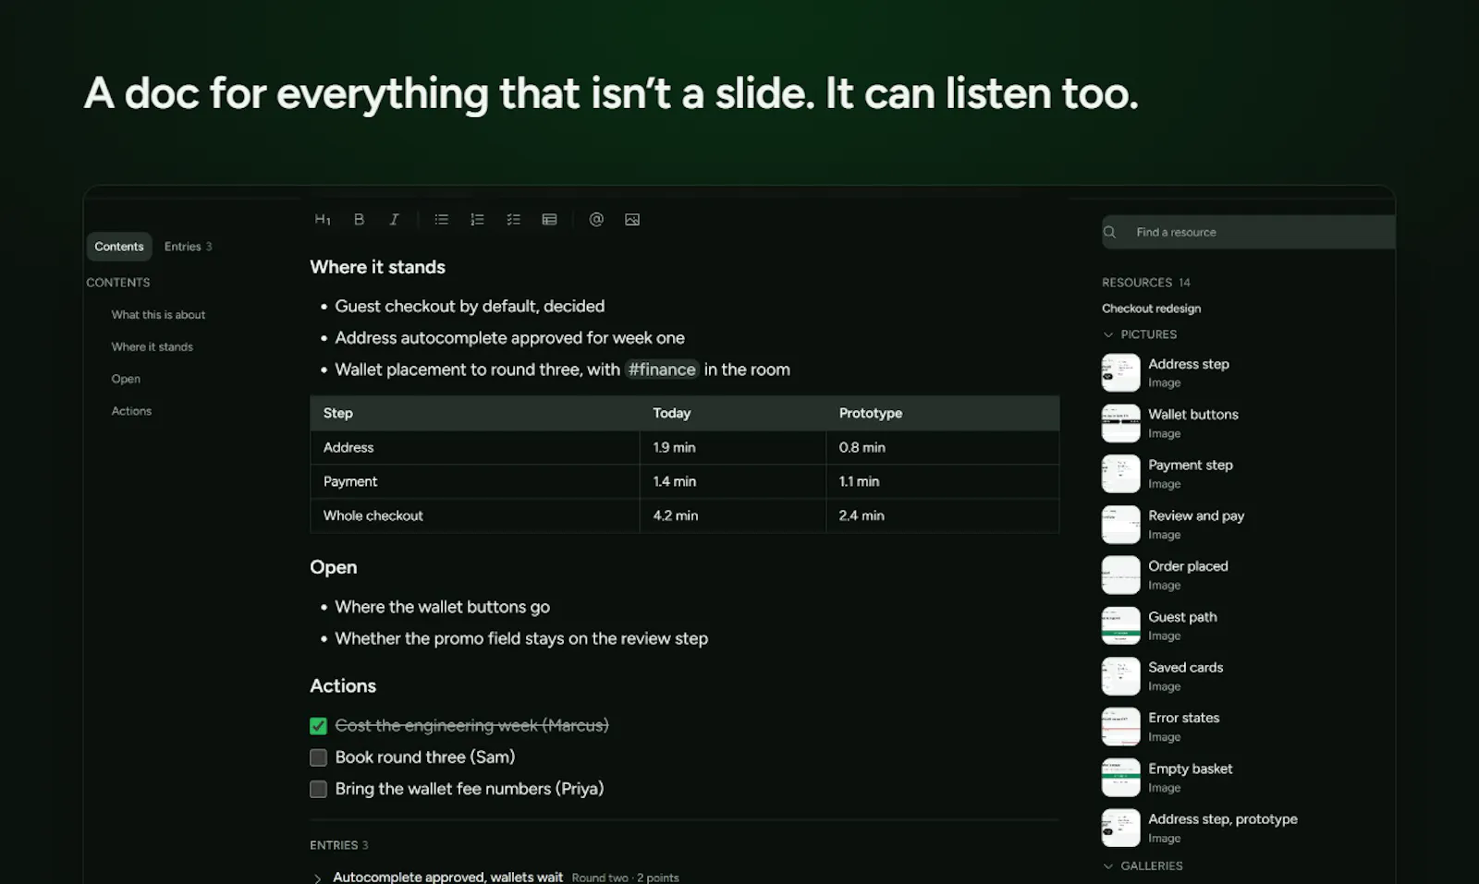Click the #finance tag
The width and height of the screenshot is (1479, 884).
click(662, 369)
